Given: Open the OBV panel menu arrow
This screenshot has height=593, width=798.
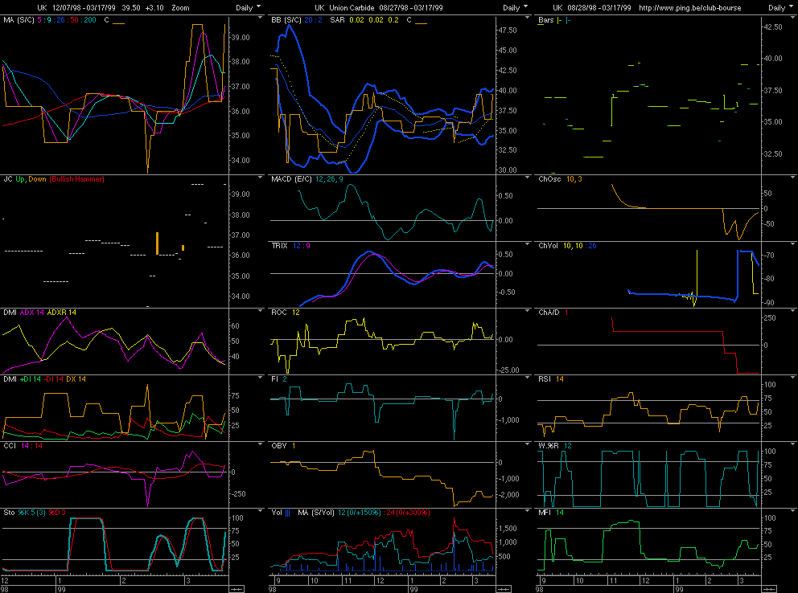Looking at the screenshot, I should 527,444.
